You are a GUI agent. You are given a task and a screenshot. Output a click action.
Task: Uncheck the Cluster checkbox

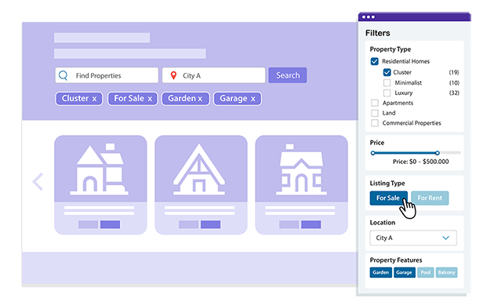pos(387,72)
